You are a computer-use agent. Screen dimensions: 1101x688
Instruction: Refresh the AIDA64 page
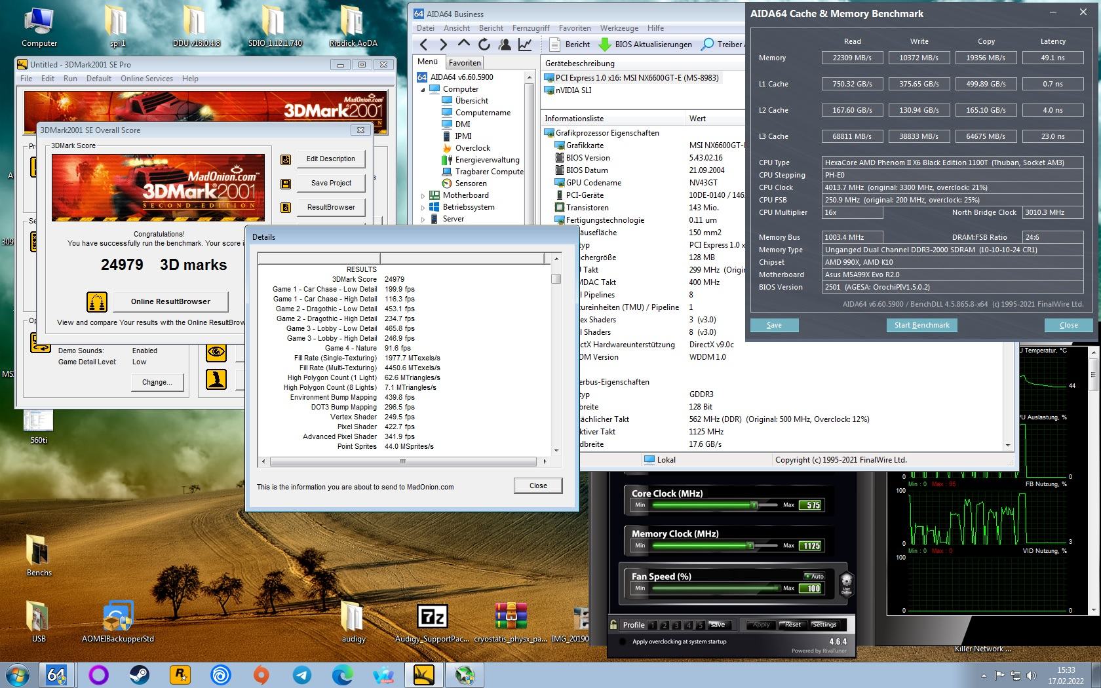tap(484, 45)
